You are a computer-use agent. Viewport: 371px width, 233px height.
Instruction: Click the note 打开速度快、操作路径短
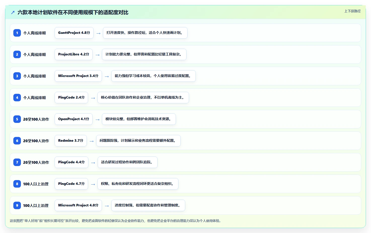point(145,33)
